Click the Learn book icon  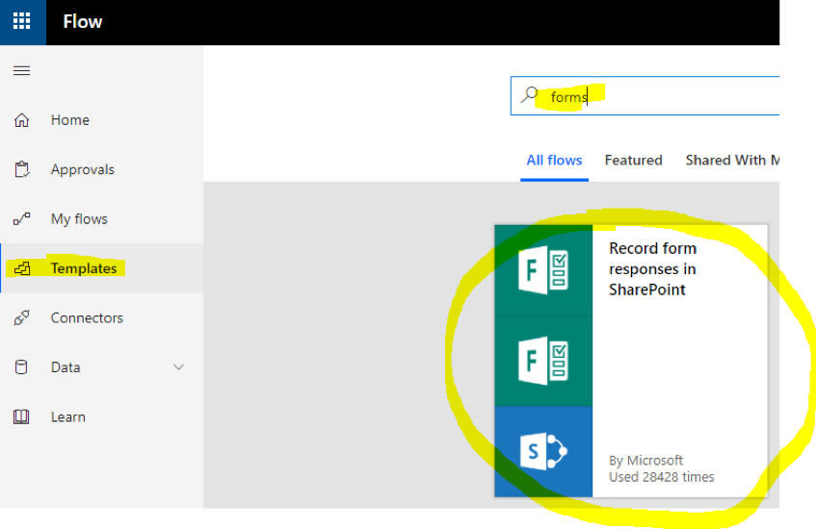(21, 416)
